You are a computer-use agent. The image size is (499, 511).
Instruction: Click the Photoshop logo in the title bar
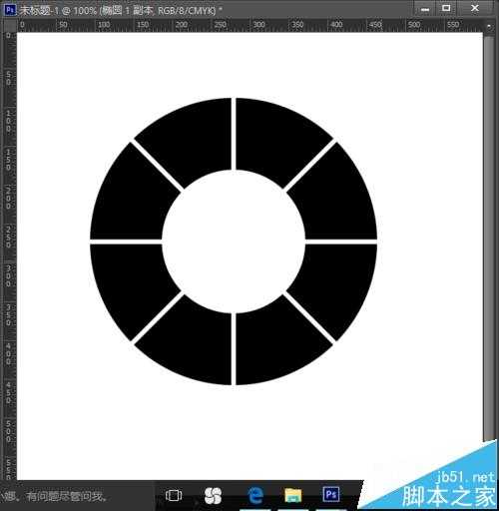point(10,10)
